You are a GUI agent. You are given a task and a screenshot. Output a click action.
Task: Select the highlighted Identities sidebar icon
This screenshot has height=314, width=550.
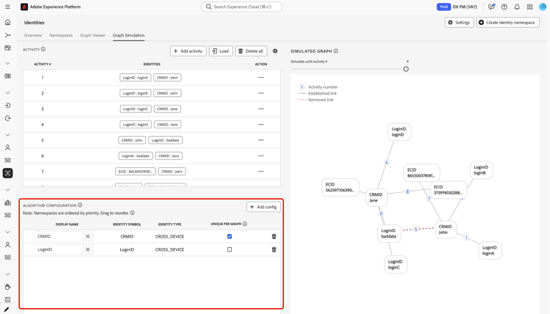pyautogui.click(x=8, y=173)
